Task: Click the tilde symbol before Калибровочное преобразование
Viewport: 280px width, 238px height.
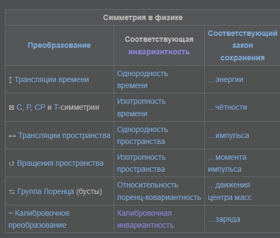Action: [11, 214]
